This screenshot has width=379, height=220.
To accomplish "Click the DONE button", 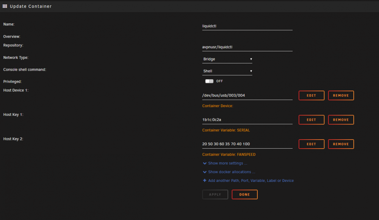I will [244, 194].
